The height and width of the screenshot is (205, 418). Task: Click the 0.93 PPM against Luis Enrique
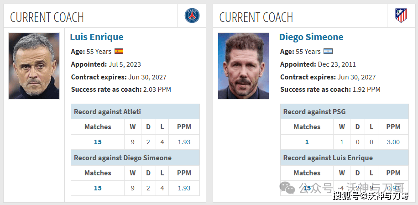pyautogui.click(x=393, y=188)
